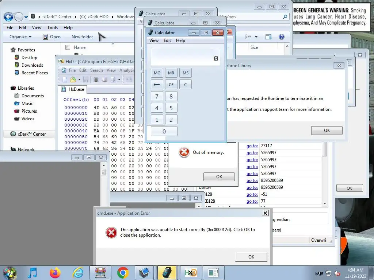Open Internet Explorer from the taskbar
The width and height of the screenshot is (374, 280).
click(x=78, y=273)
